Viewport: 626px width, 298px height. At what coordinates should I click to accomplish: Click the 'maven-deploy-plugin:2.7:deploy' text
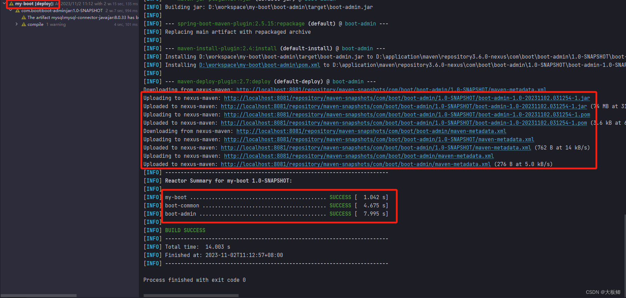[224, 82]
